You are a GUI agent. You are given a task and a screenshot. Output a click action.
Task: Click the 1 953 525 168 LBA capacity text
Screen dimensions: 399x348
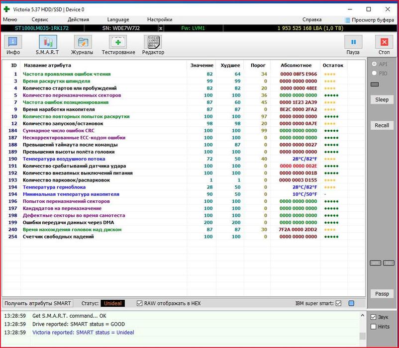coord(310,28)
